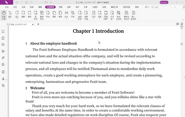Open the Comments panel in left sidebar
The height and width of the screenshot is (117, 185).
point(3,44)
